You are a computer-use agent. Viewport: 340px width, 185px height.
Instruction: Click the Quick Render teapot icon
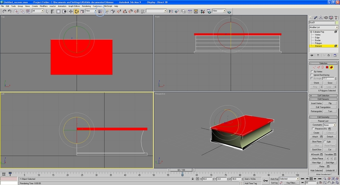click(x=229, y=12)
